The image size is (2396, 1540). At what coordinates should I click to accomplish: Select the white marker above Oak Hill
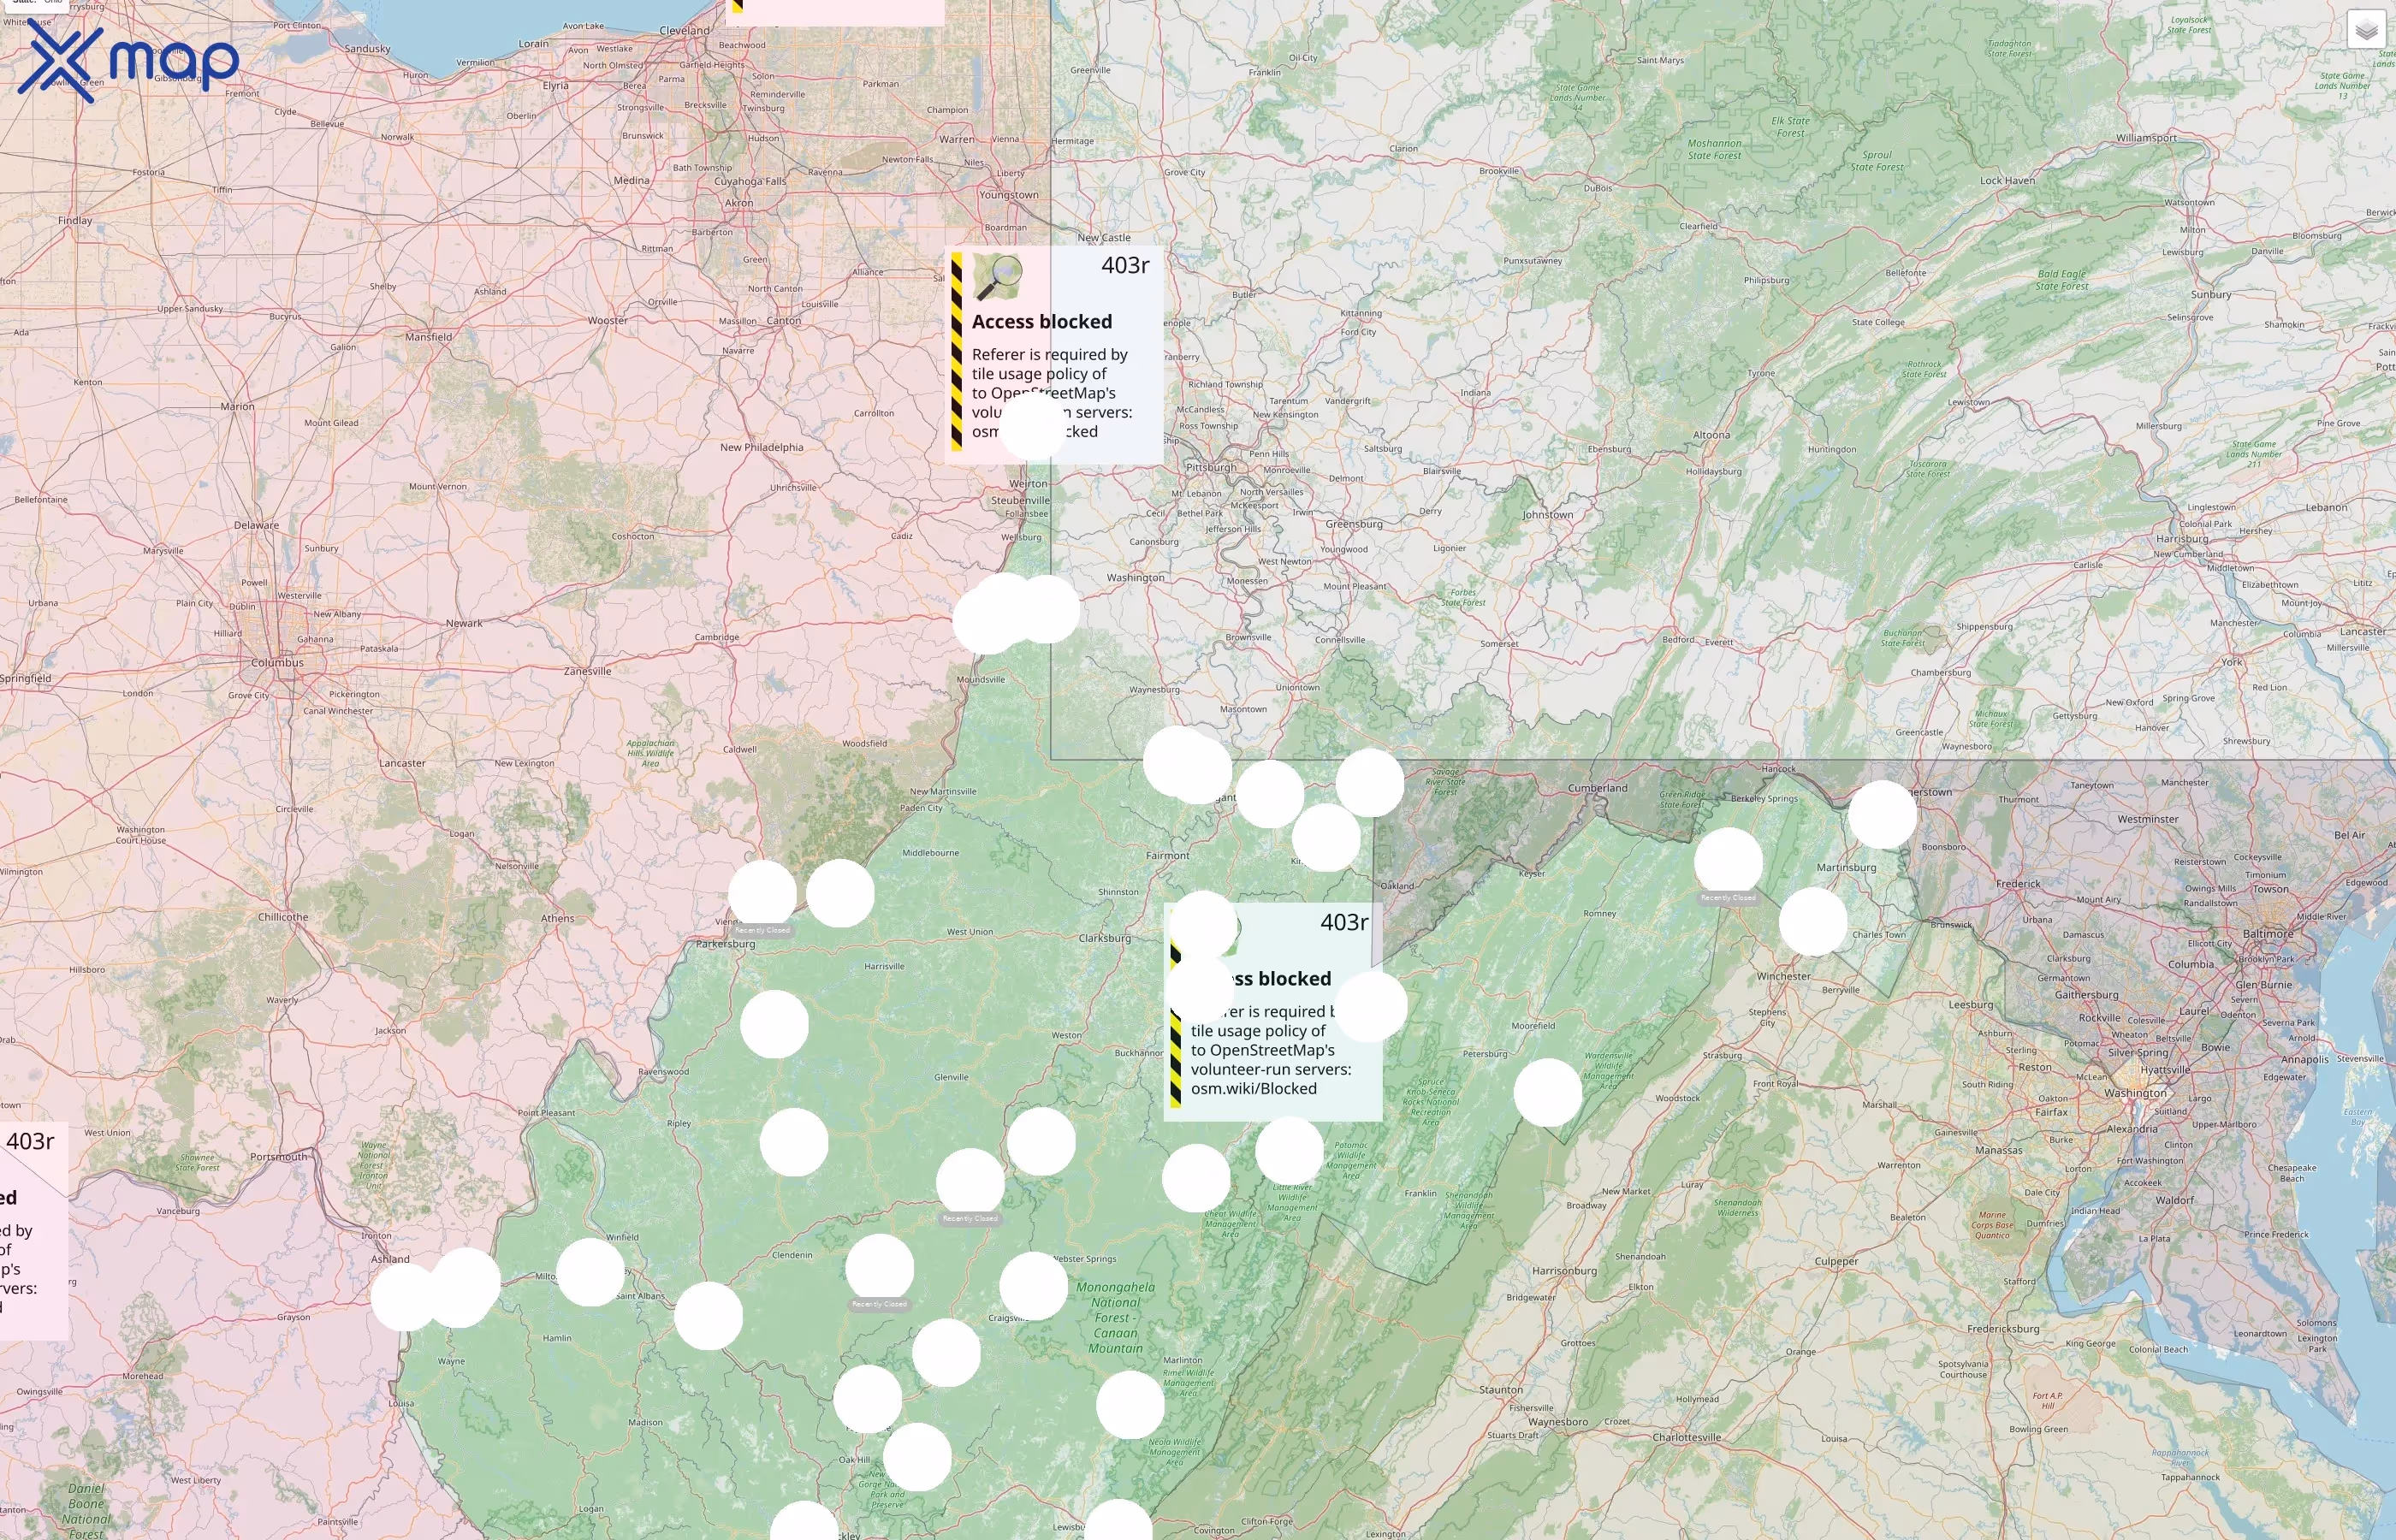click(x=867, y=1399)
